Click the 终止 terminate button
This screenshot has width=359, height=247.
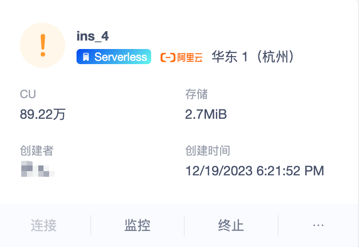(231, 225)
